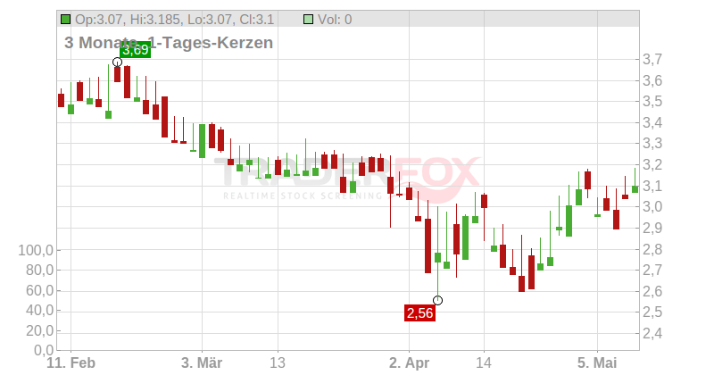Image resolution: width=714 pixels, height=375 pixels.
Task: Click the 0,0 volume axis label
Action: [x=44, y=350]
